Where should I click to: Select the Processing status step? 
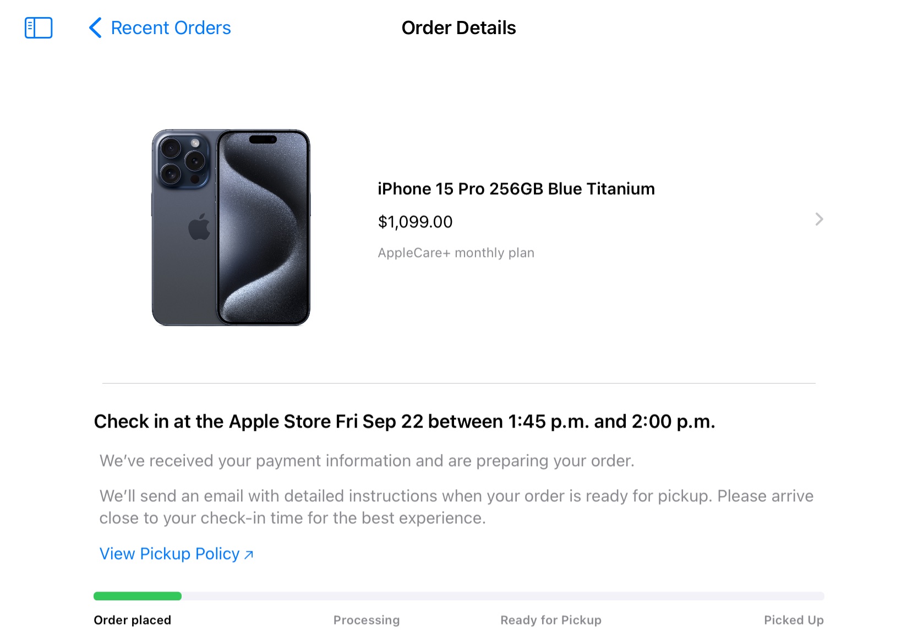pos(367,620)
